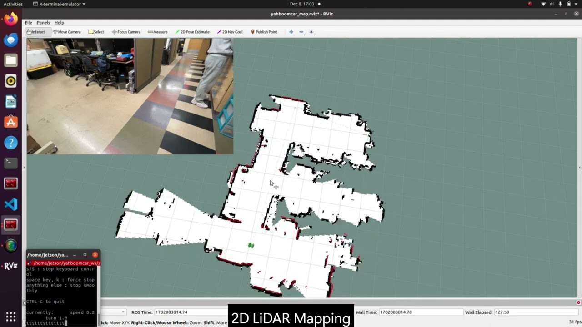582x327 pixels.
Task: Click the '31 fps' status text
Action: click(x=574, y=322)
